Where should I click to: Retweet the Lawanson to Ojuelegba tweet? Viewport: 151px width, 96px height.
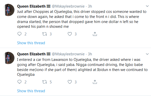[45, 82]
